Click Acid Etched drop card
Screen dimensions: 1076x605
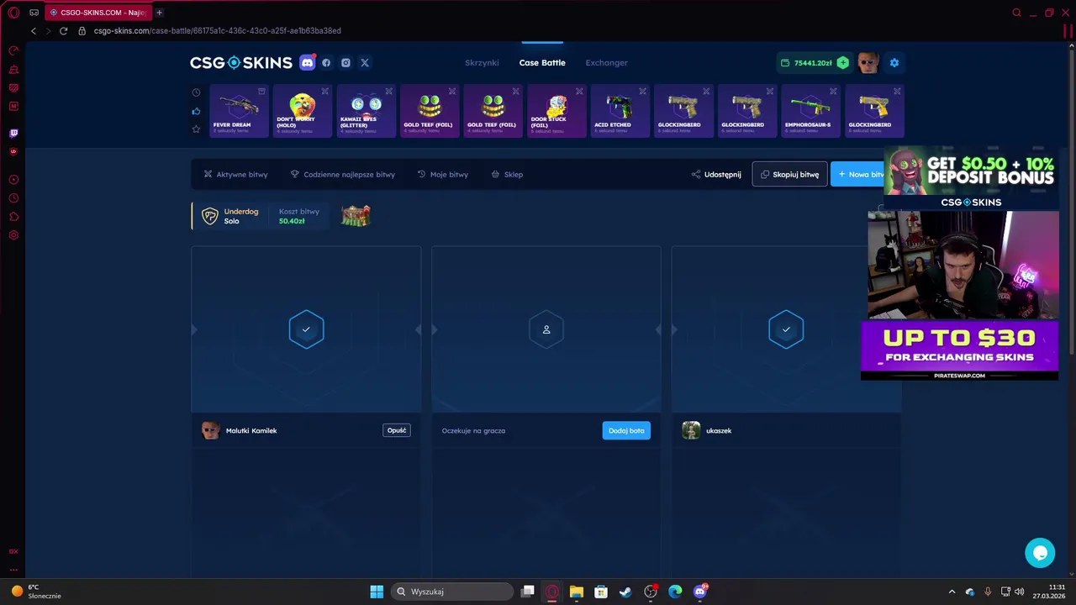[620, 110]
